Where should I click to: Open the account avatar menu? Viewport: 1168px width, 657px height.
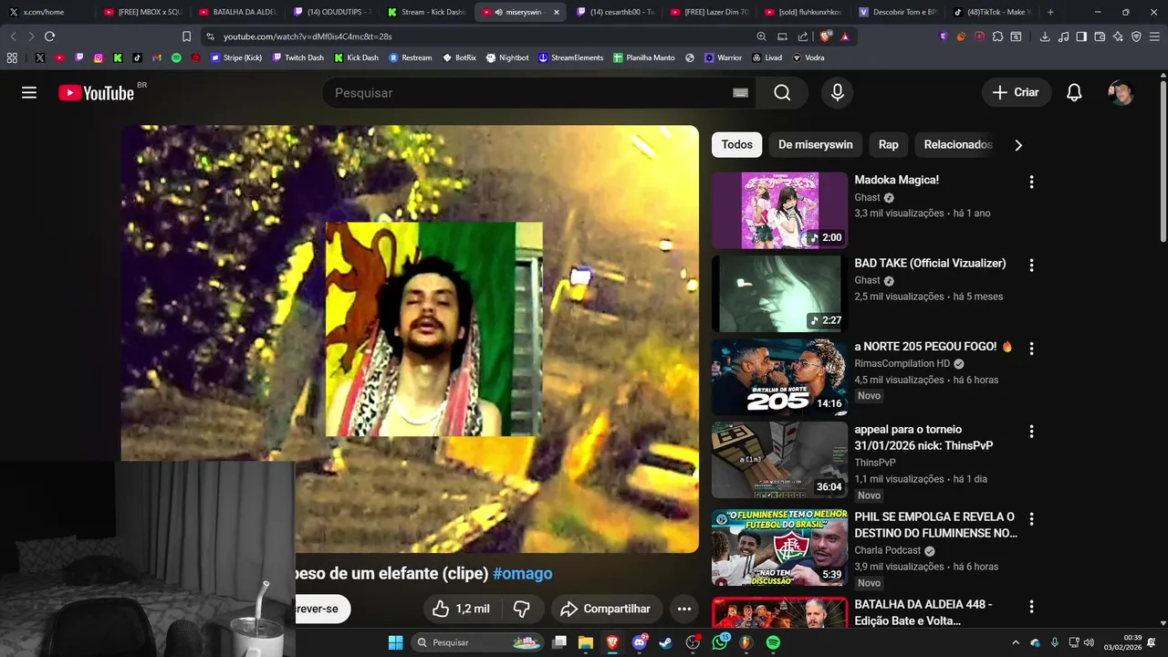coord(1121,92)
